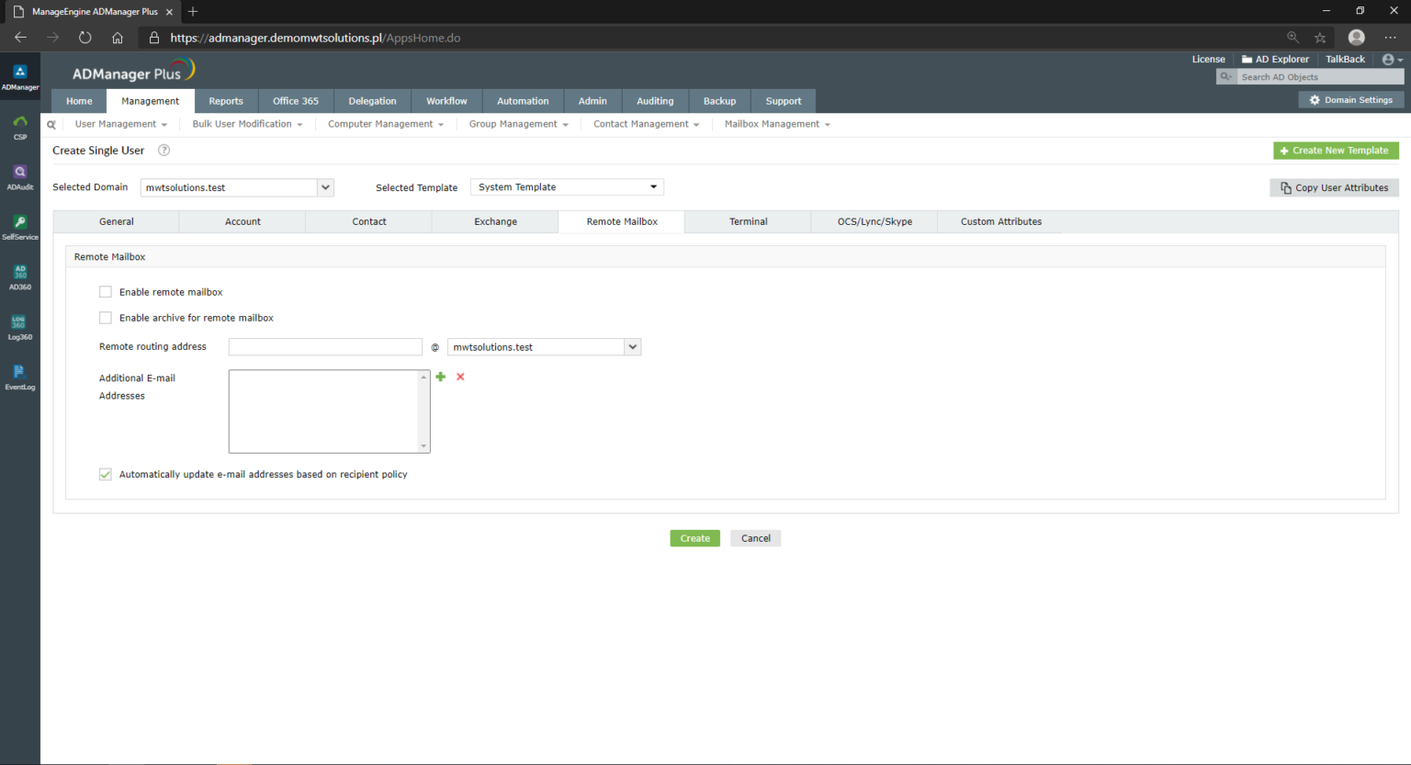Click the green Create button
1411x765 pixels.
694,538
